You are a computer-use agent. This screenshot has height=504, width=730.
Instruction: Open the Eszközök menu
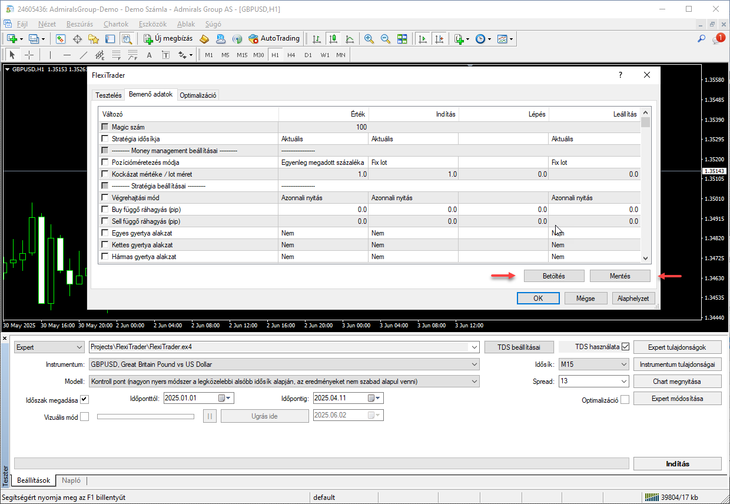pos(153,24)
